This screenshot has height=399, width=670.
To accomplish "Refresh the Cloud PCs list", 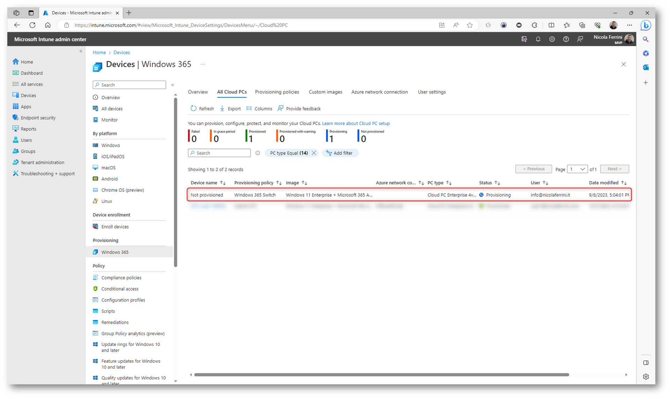I will (x=202, y=108).
